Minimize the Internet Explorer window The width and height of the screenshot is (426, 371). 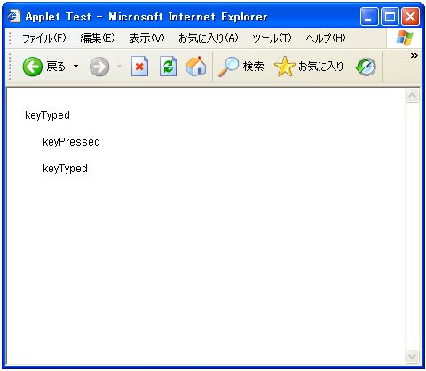pos(369,17)
